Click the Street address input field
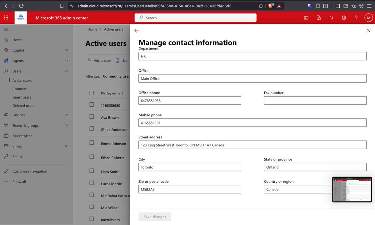The image size is (375, 225). pos(252,145)
